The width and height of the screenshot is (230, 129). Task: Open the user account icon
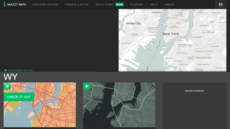(220, 5)
